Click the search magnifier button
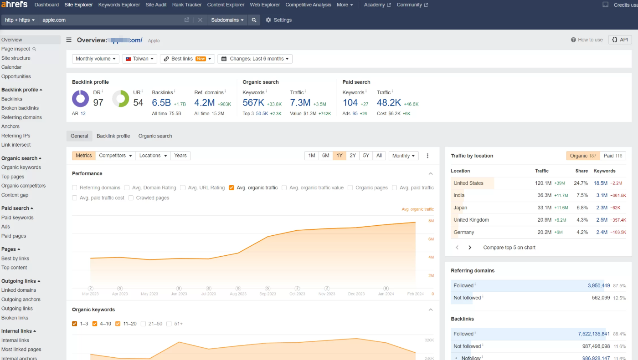This screenshot has width=638, height=360. click(x=254, y=20)
